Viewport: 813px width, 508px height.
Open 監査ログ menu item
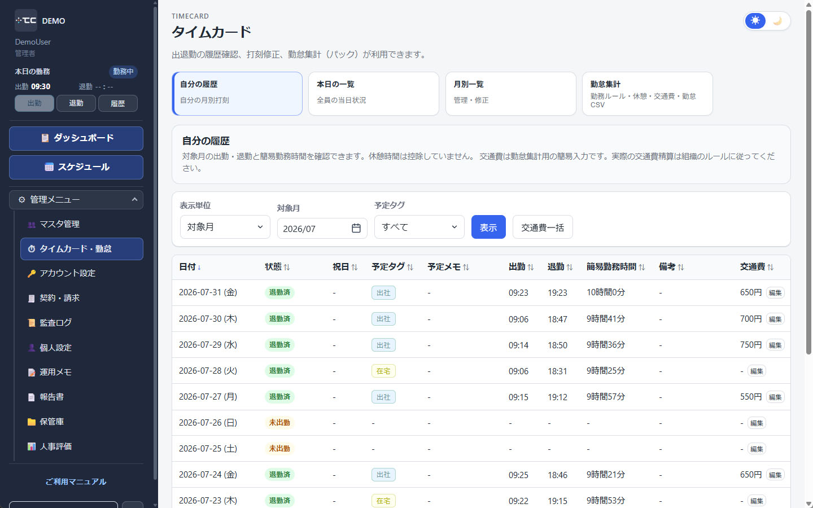(81, 323)
